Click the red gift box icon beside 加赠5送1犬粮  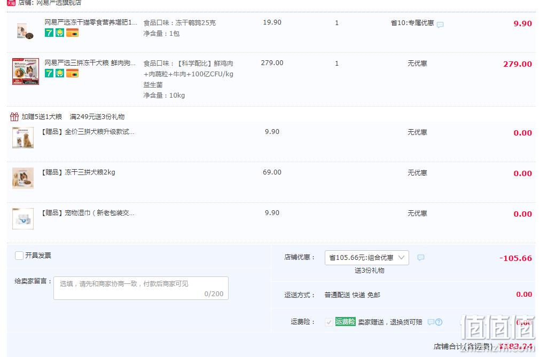14,117
